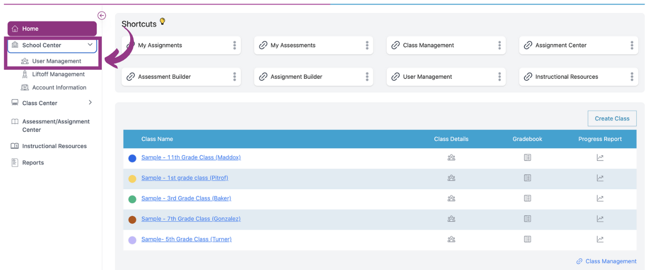
Task: Open Sample - 7th Grade Class (Gonzalez)
Action: pyautogui.click(x=191, y=219)
